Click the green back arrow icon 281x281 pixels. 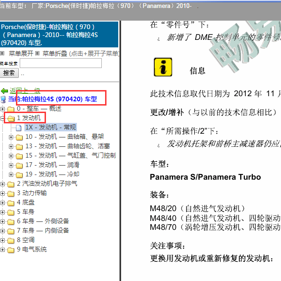coord(5,91)
